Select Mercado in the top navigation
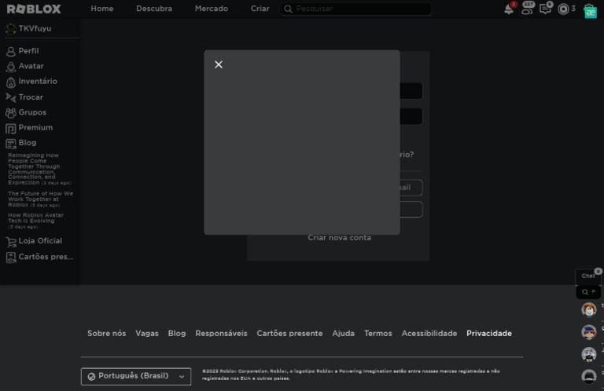This screenshot has height=391, width=604. coord(212,9)
